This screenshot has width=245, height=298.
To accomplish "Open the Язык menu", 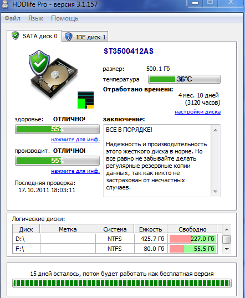I will [x=35, y=18].
